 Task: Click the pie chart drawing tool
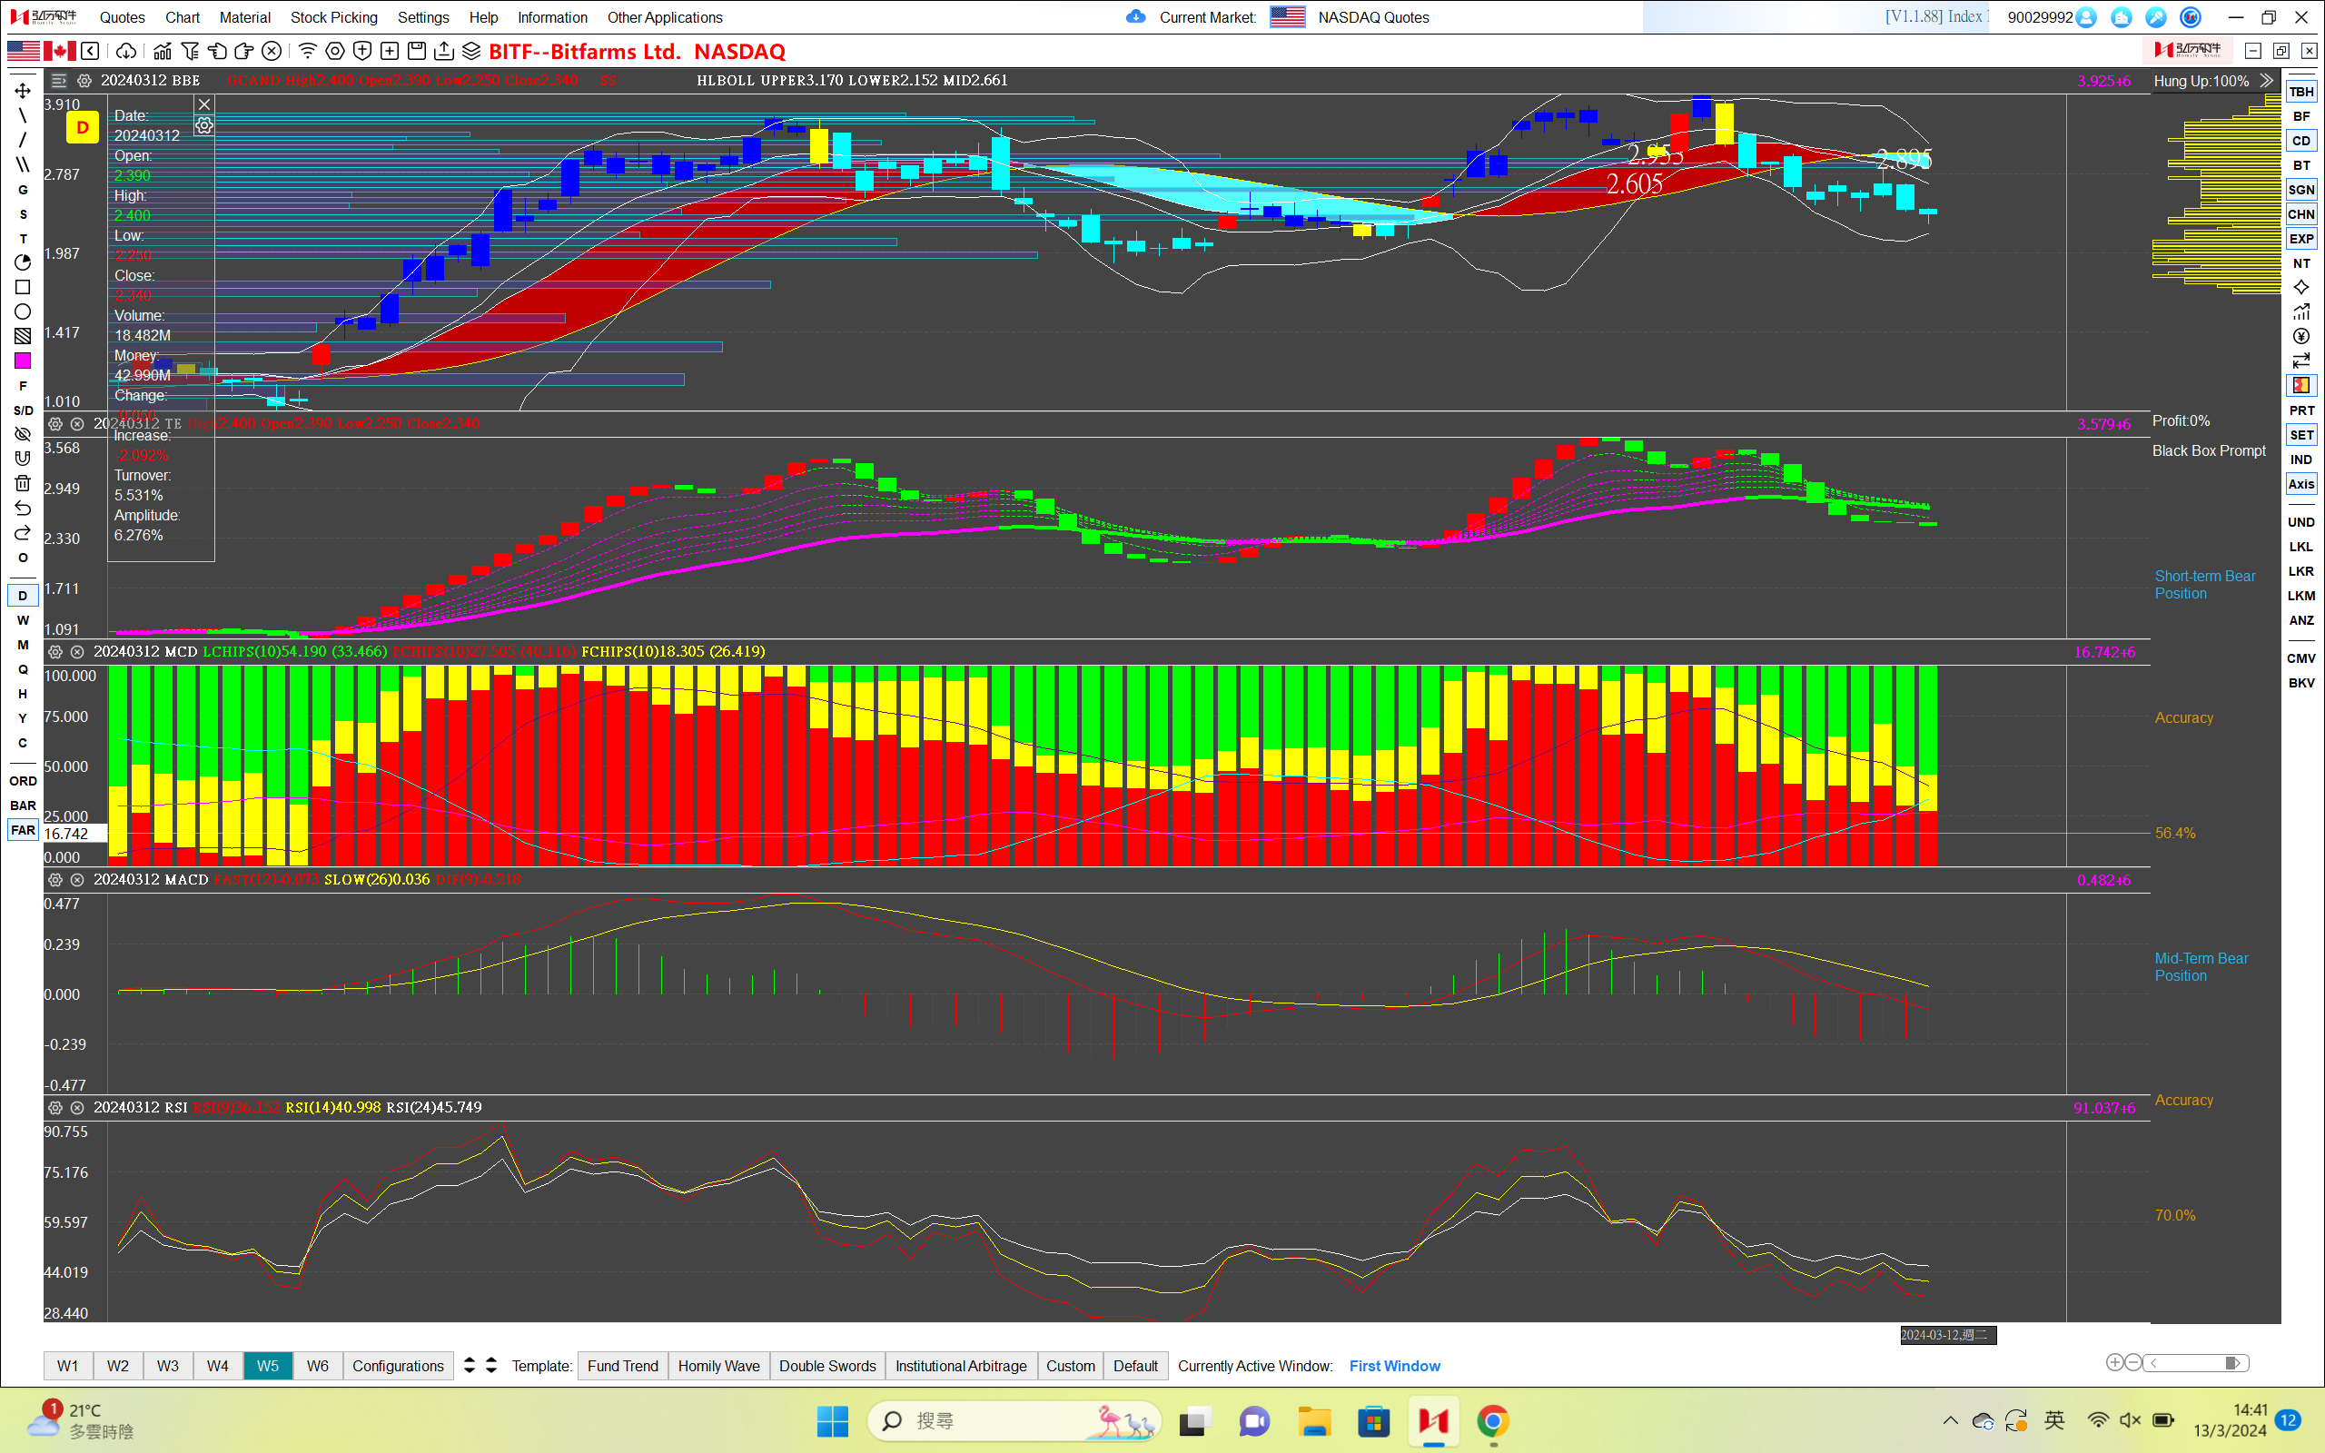(x=22, y=262)
